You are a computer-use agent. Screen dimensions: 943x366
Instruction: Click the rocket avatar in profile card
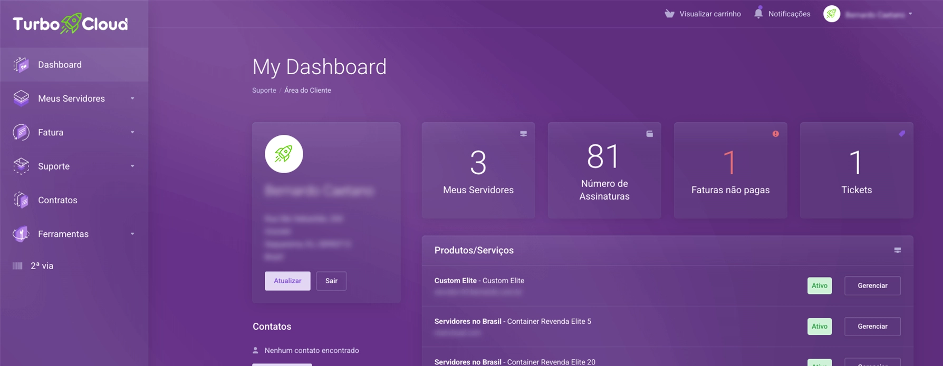pos(284,154)
